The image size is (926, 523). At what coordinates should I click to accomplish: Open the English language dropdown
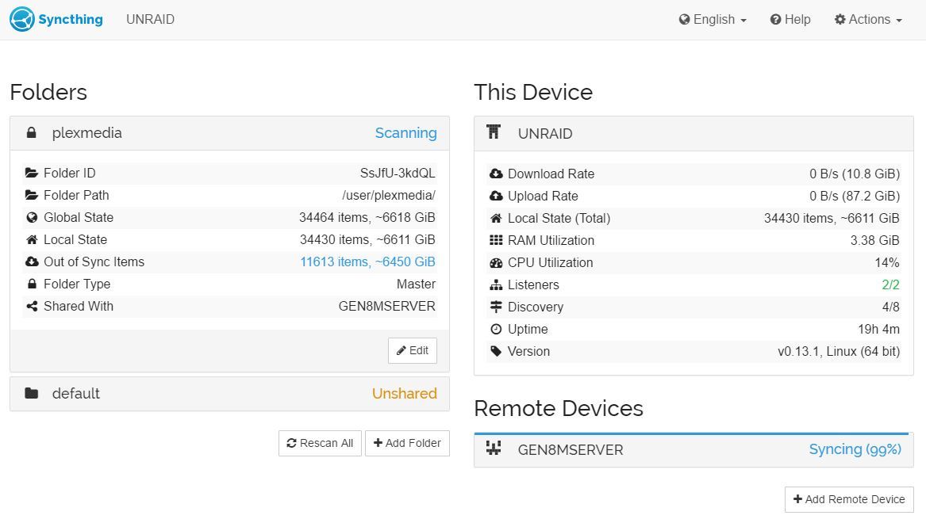click(713, 20)
